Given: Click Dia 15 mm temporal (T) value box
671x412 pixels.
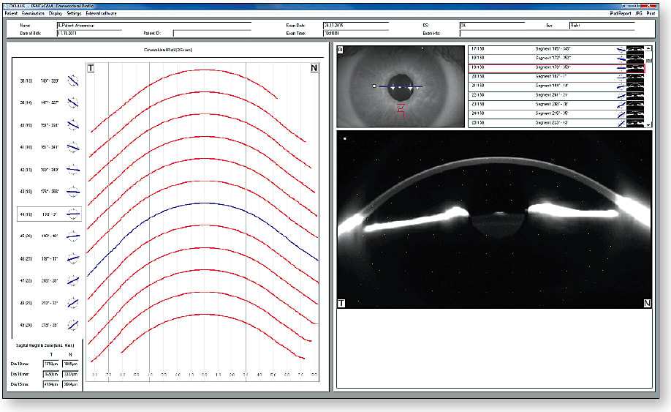Looking at the screenshot, I should [51, 384].
